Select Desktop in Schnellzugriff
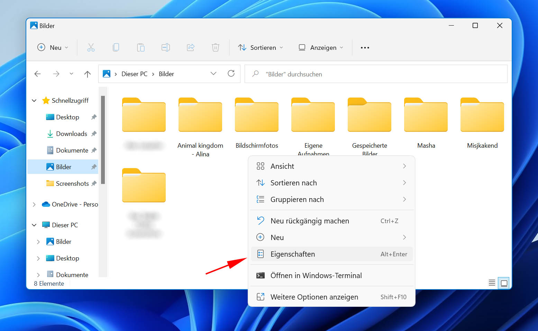This screenshot has width=538, height=331. [x=67, y=117]
